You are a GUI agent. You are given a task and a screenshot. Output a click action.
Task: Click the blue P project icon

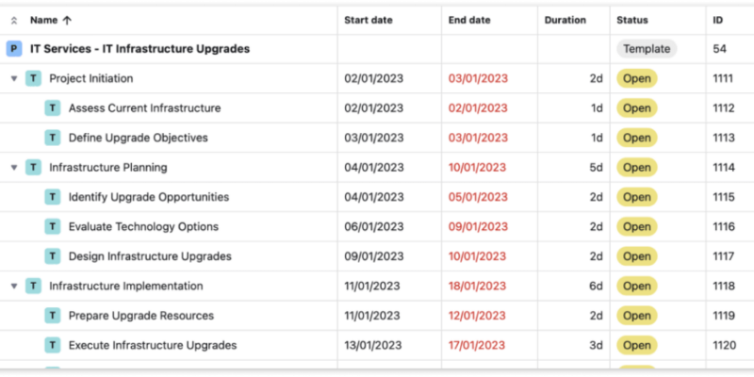coord(13,49)
